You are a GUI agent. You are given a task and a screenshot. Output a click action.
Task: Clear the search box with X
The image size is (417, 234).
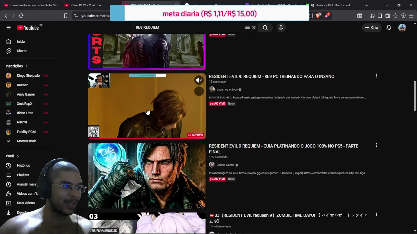254,28
